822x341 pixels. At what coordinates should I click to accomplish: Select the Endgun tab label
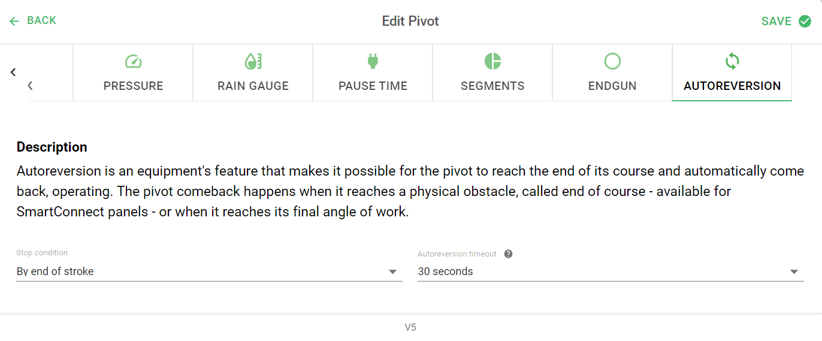pyautogui.click(x=612, y=86)
